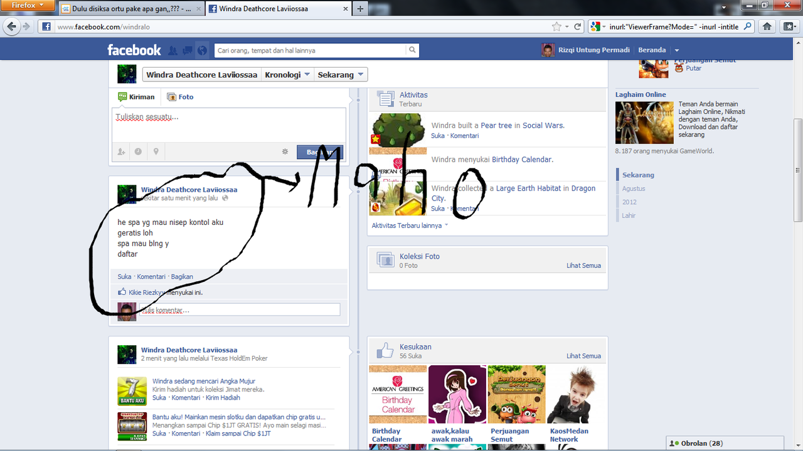The height and width of the screenshot is (451, 803).
Task: Open messages icon in Facebook header
Action: click(x=187, y=50)
